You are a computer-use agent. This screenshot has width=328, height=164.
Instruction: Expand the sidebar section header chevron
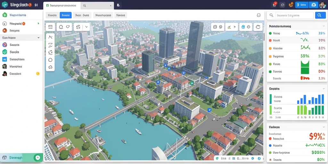(38, 38)
